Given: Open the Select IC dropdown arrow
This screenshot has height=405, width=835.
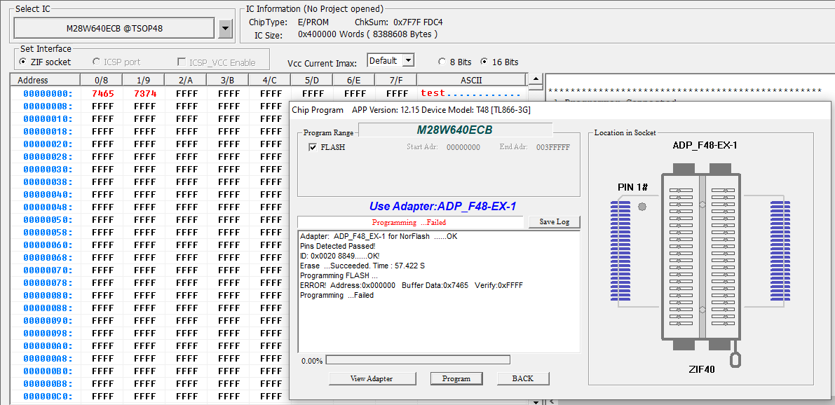Looking at the screenshot, I should point(225,29).
